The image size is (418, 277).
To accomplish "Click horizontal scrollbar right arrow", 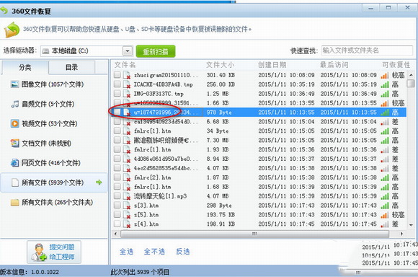I will point(401,234).
